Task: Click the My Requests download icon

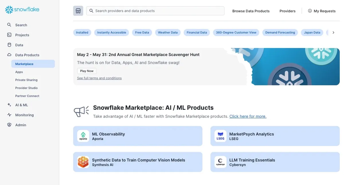Action: [310, 11]
